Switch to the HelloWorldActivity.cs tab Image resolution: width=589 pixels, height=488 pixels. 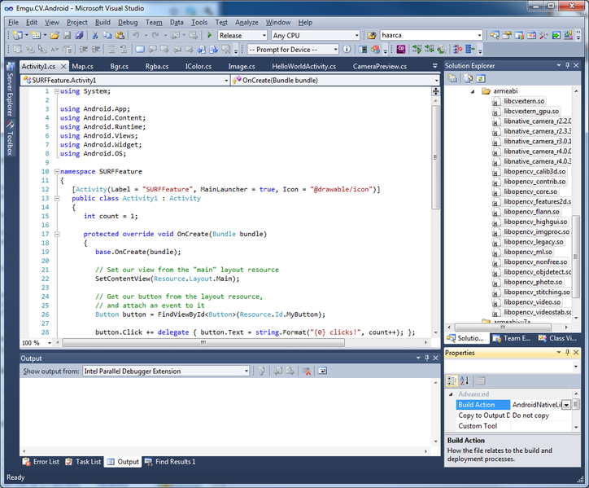(x=304, y=66)
